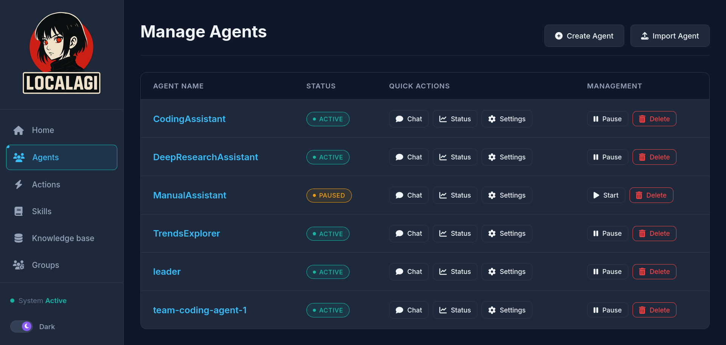Pause the DeepResearchAssistant agent
726x345 pixels.
pos(607,157)
